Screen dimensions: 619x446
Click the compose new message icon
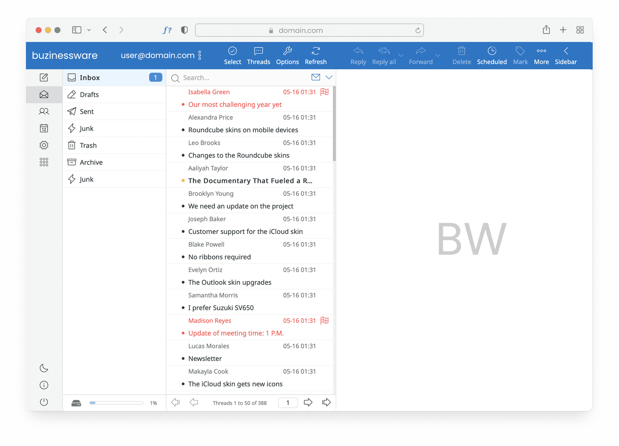44,77
